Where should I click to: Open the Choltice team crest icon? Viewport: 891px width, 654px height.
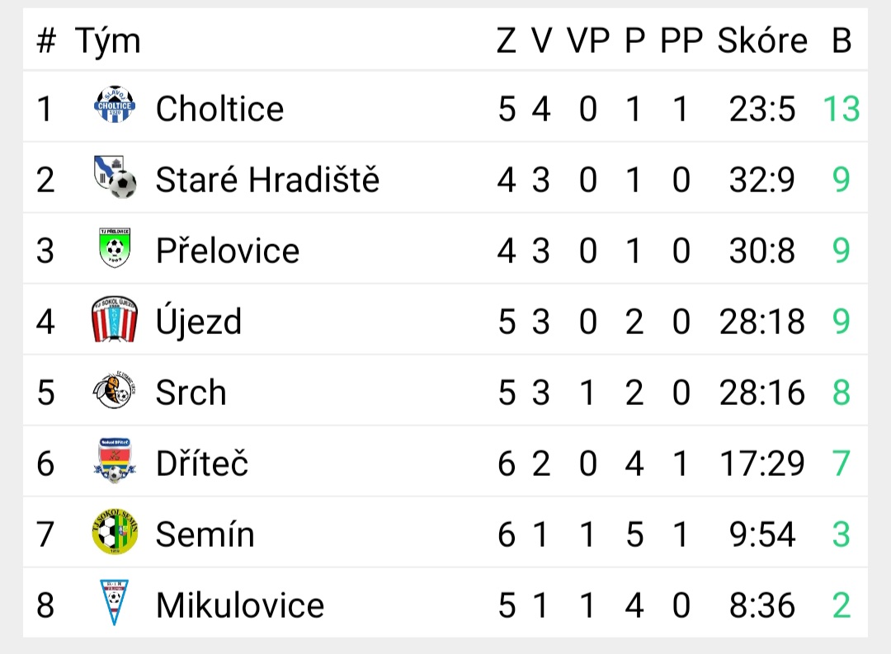[114, 105]
